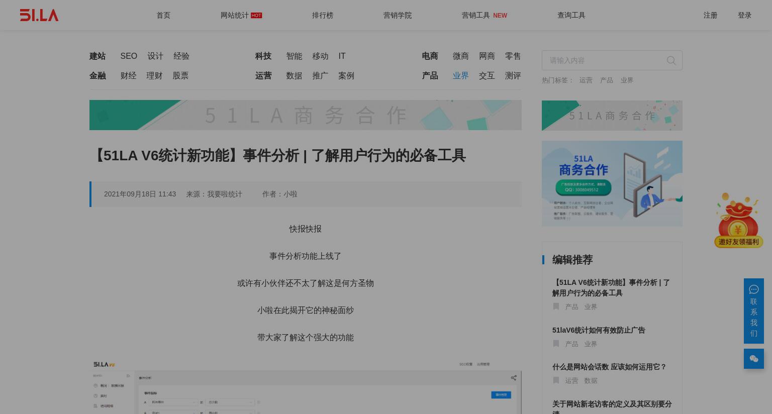The height and width of the screenshot is (414, 772).
Task: Select 电商 category
Action: (430, 56)
